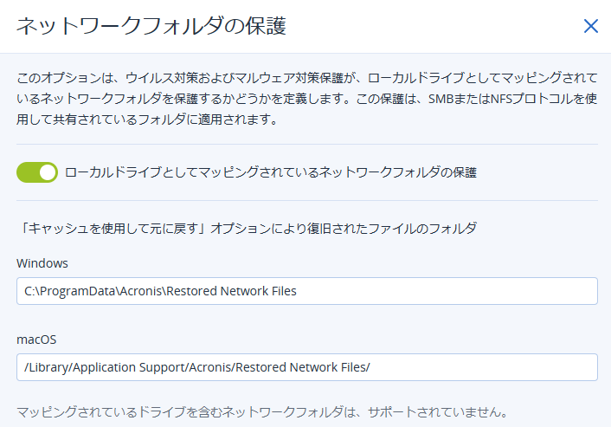Click the マッピングされているドライブを含む note text
This screenshot has height=427, width=611.
tap(262, 411)
